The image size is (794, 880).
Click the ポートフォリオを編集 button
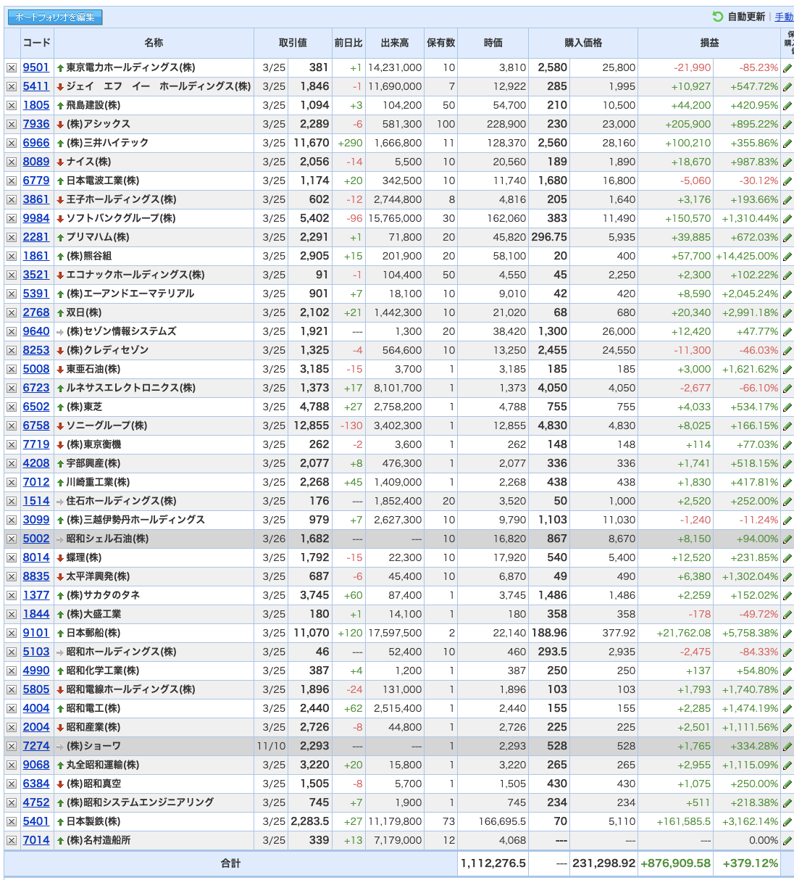pyautogui.click(x=55, y=17)
